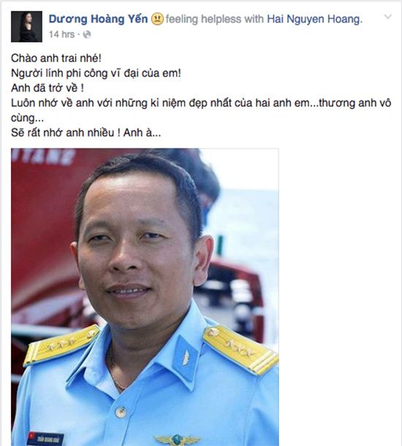Image resolution: width=402 pixels, height=446 pixels.
Task: Click the globe public privacy icon
Action: (x=87, y=34)
